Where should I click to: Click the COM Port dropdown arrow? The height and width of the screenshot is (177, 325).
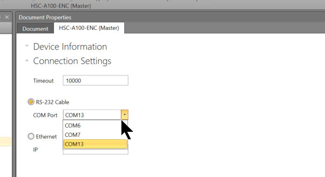pos(125,115)
